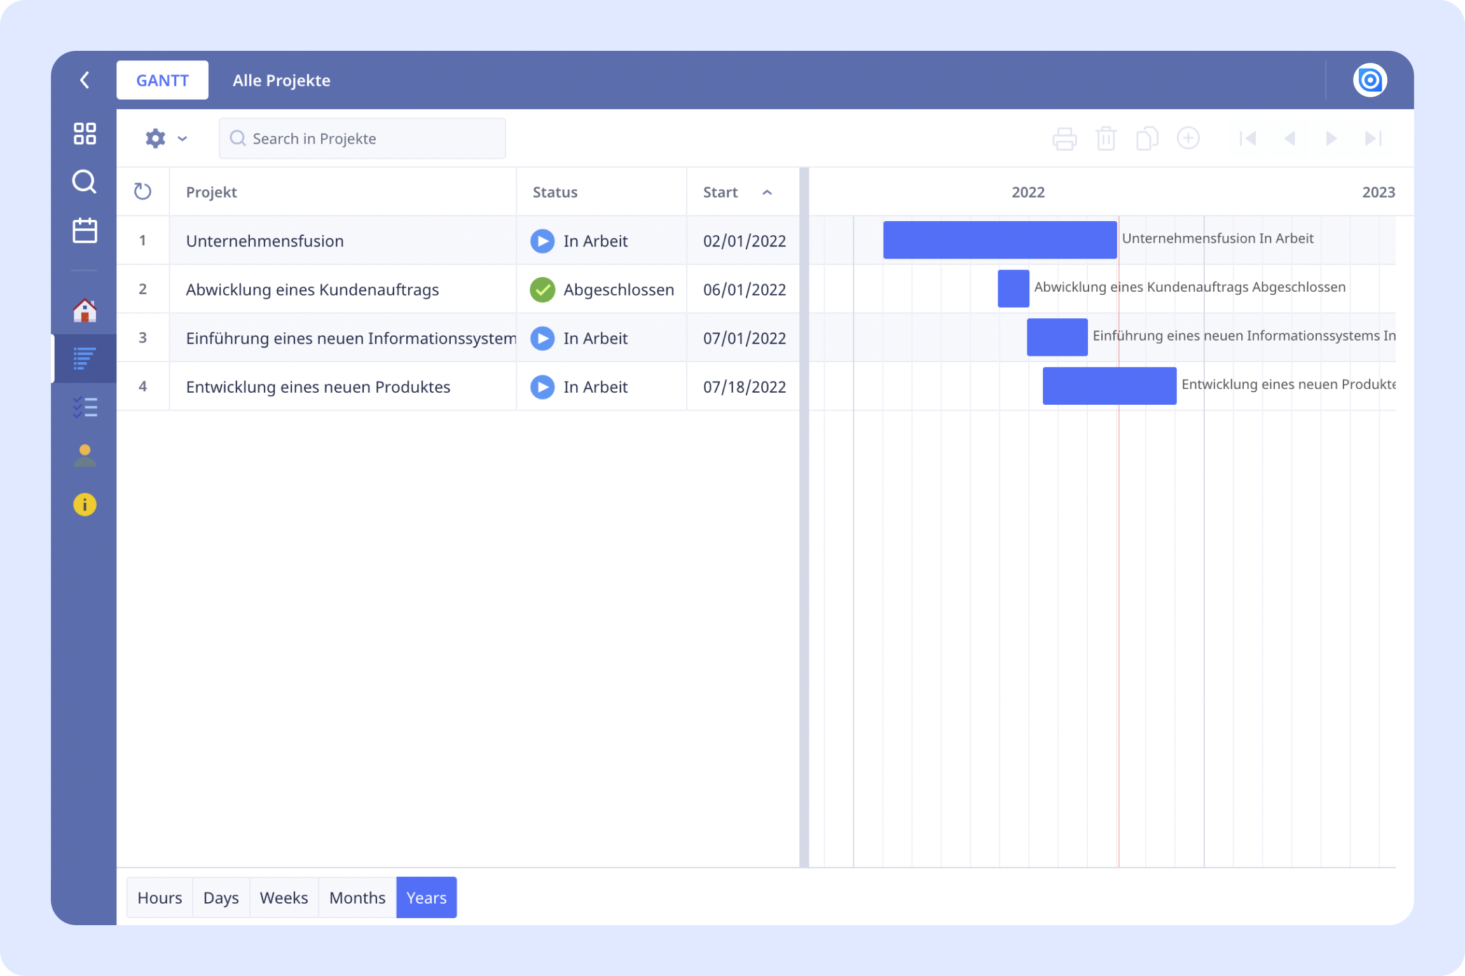Select the GANTT tab

coord(162,80)
